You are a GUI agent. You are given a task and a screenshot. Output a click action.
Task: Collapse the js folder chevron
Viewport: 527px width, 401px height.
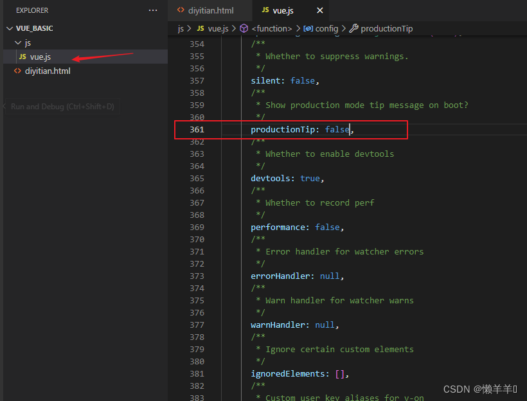(x=17, y=42)
